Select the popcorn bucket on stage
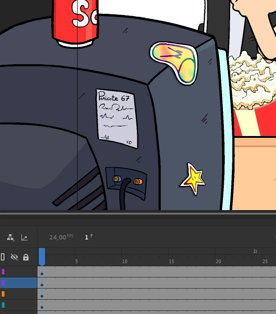Viewport: 276px width, 314px height. tap(254, 94)
